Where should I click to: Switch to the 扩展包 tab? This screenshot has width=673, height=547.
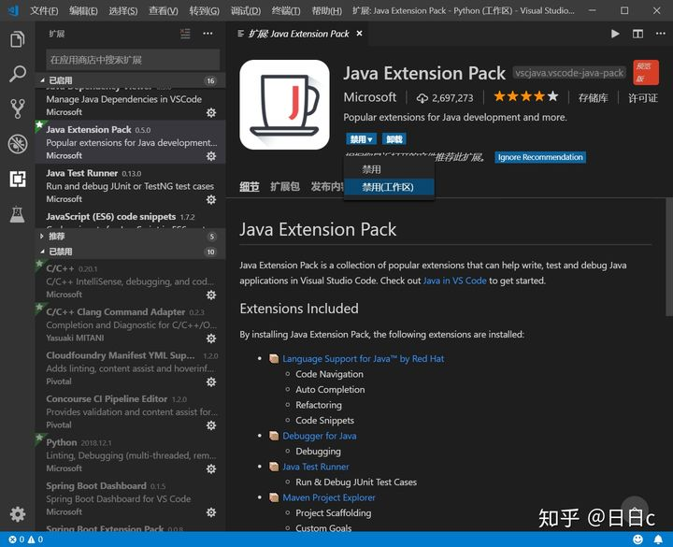(285, 187)
